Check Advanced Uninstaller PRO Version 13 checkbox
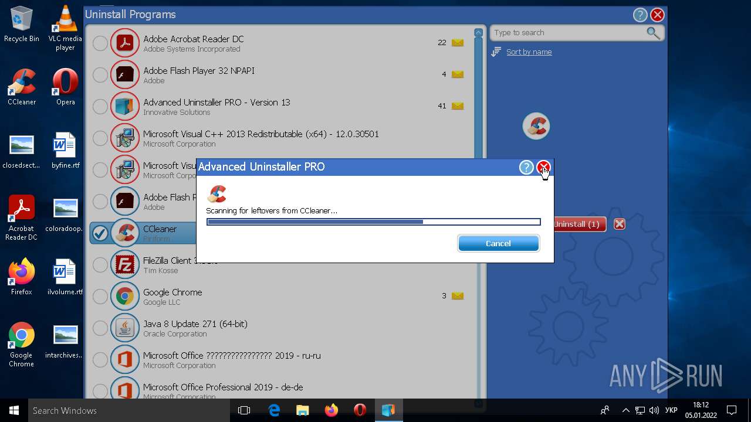 [x=100, y=106]
